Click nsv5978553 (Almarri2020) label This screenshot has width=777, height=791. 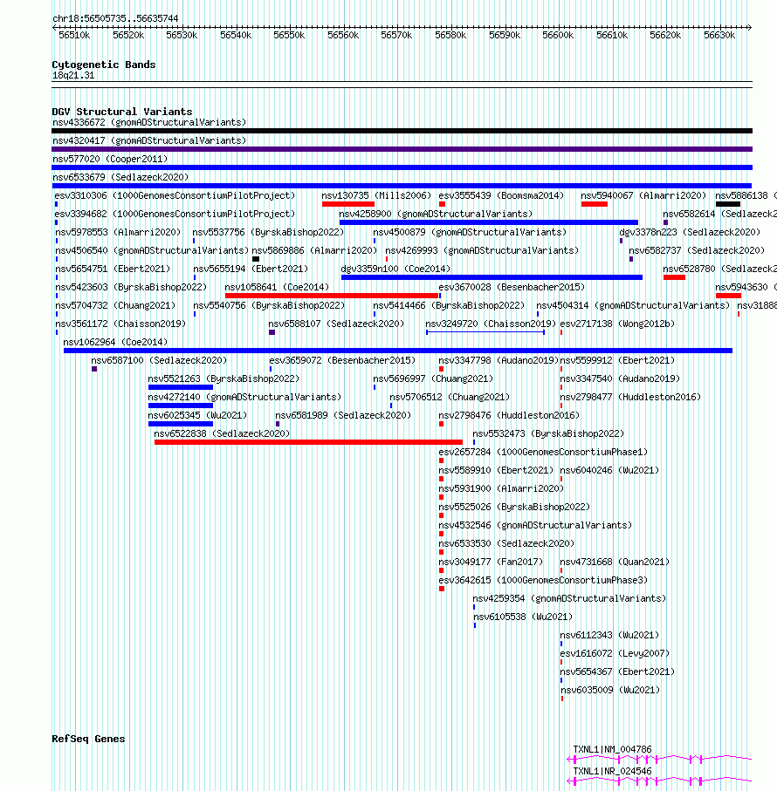coord(118,232)
